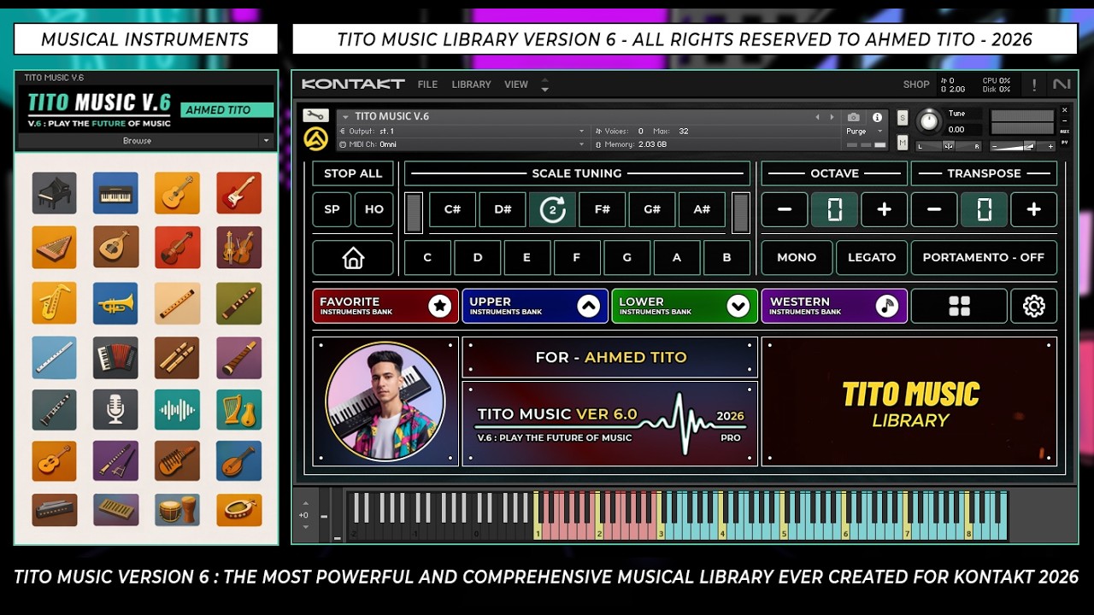Image resolution: width=1094 pixels, height=615 pixels.
Task: Open the TITO MUSIC V.6 instrument name dropdown
Action: click(x=344, y=117)
